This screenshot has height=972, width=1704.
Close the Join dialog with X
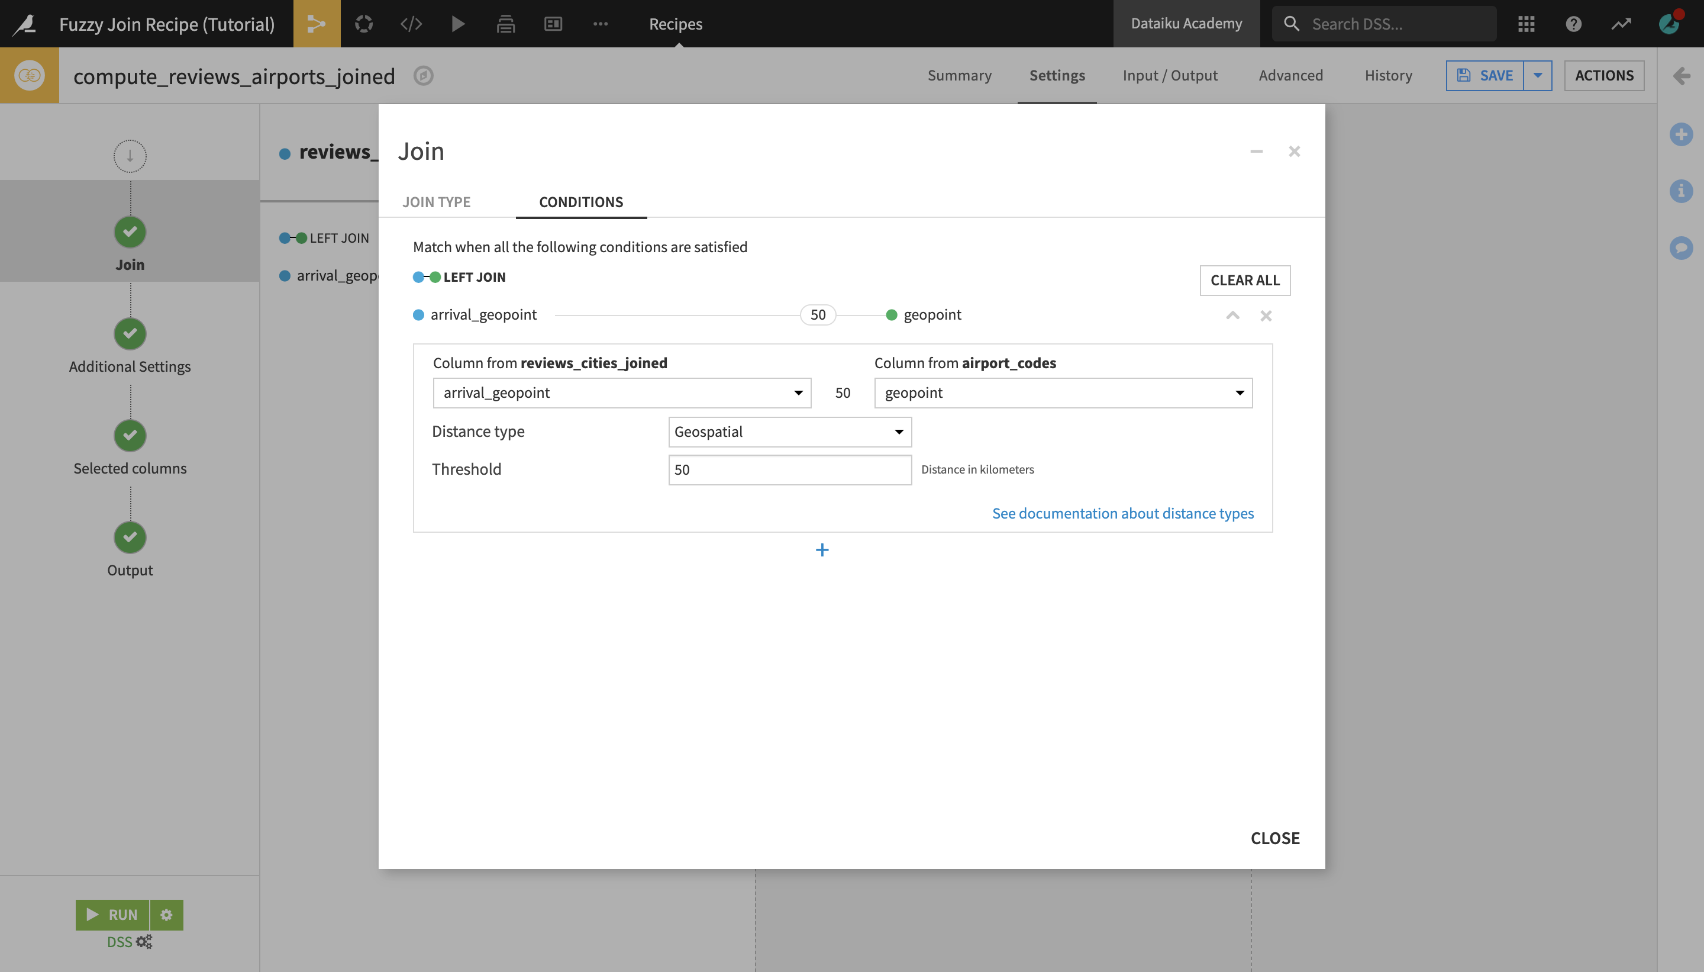click(x=1295, y=152)
